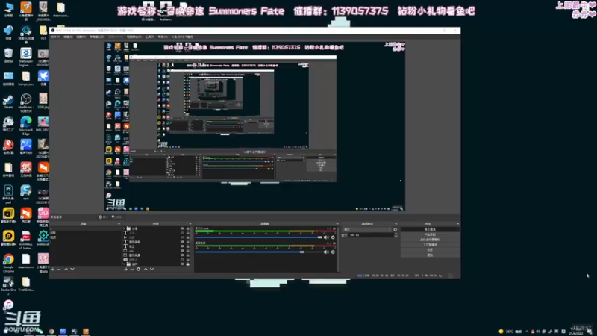
Task: Pop out the Scene Transitions dock via header icon
Action: (396, 223)
